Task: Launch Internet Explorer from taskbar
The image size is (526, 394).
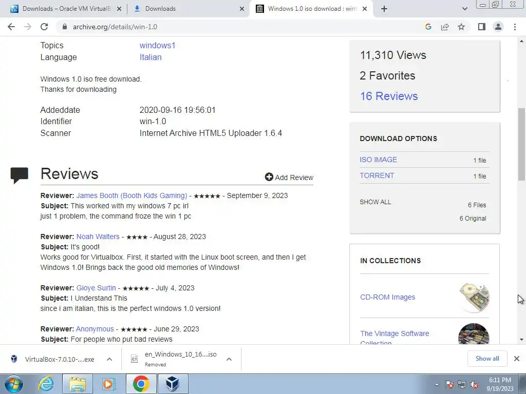Action: [46, 384]
